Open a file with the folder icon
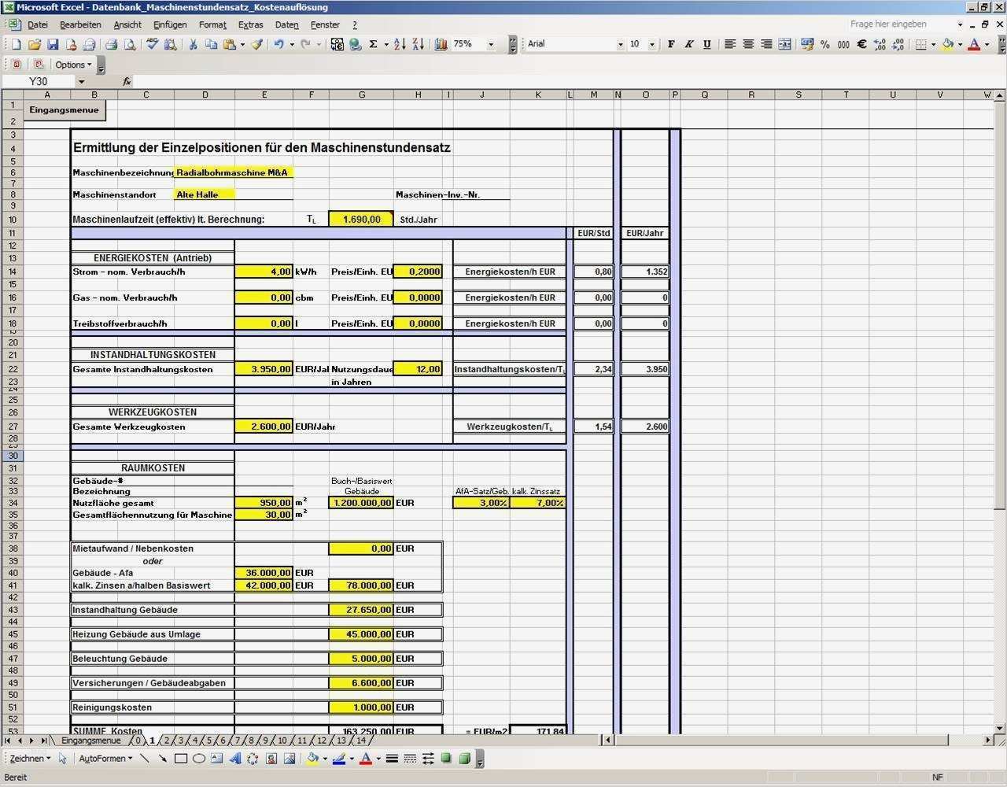1007x787 pixels. click(35, 45)
